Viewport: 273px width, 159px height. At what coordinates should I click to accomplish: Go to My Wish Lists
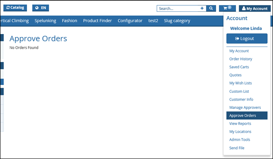[240, 83]
